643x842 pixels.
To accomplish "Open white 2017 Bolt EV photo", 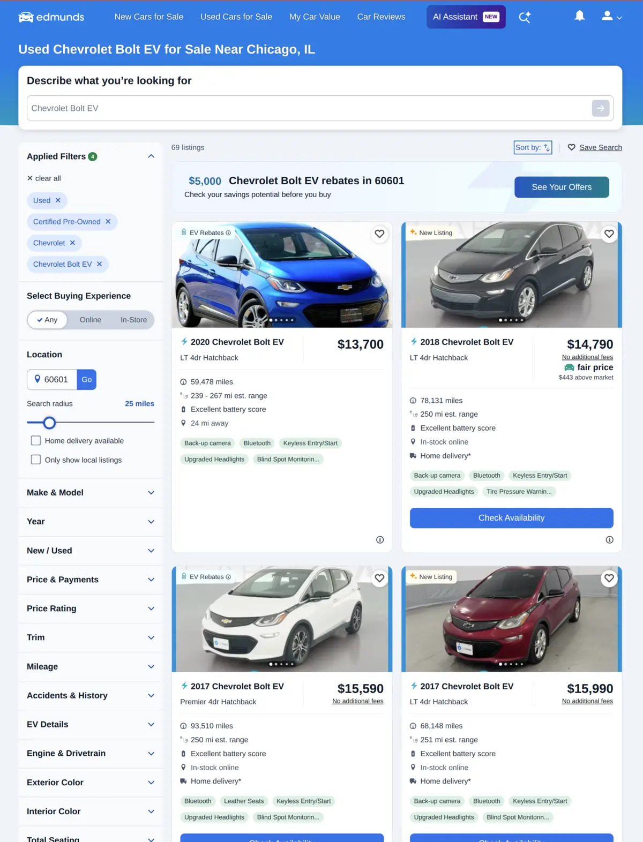I will (x=282, y=619).
